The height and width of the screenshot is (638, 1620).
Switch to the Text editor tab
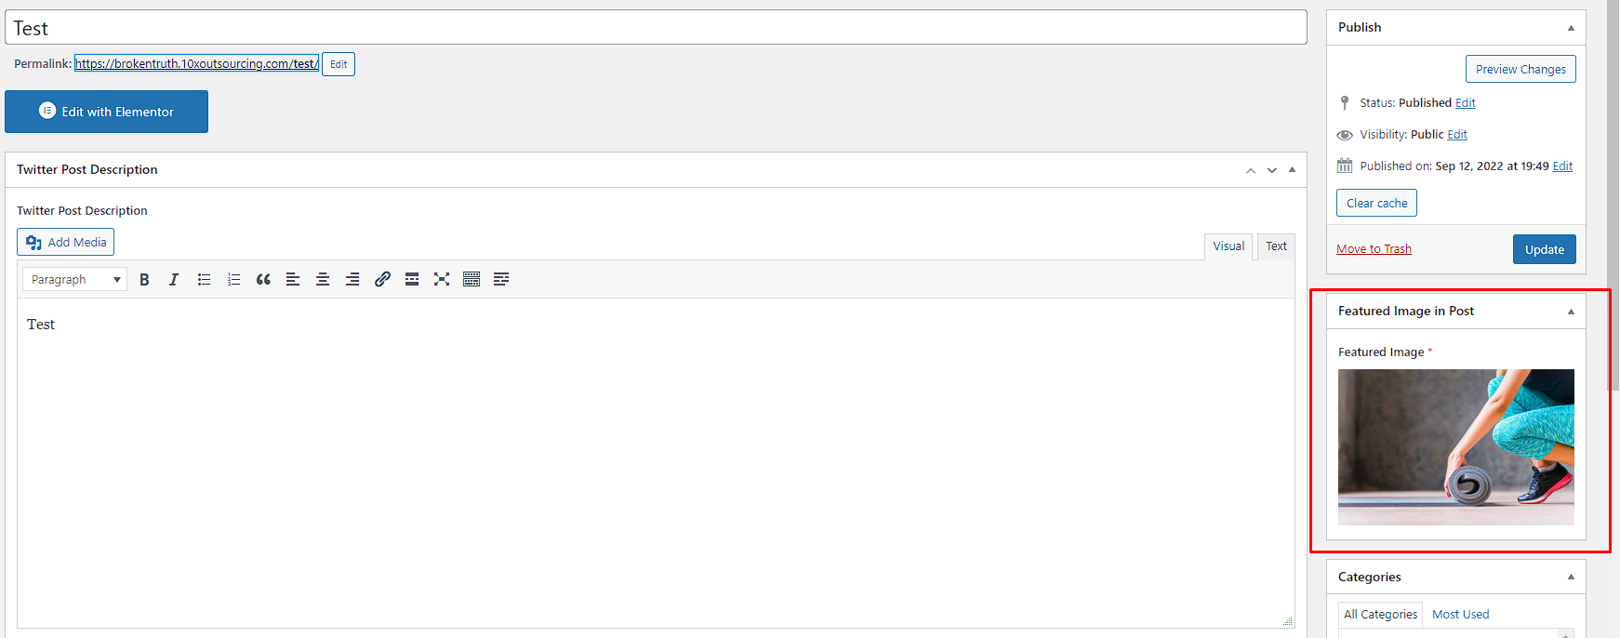(1276, 246)
